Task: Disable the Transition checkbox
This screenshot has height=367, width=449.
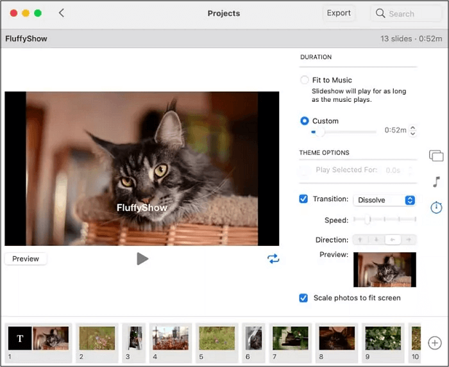Action: (x=304, y=199)
